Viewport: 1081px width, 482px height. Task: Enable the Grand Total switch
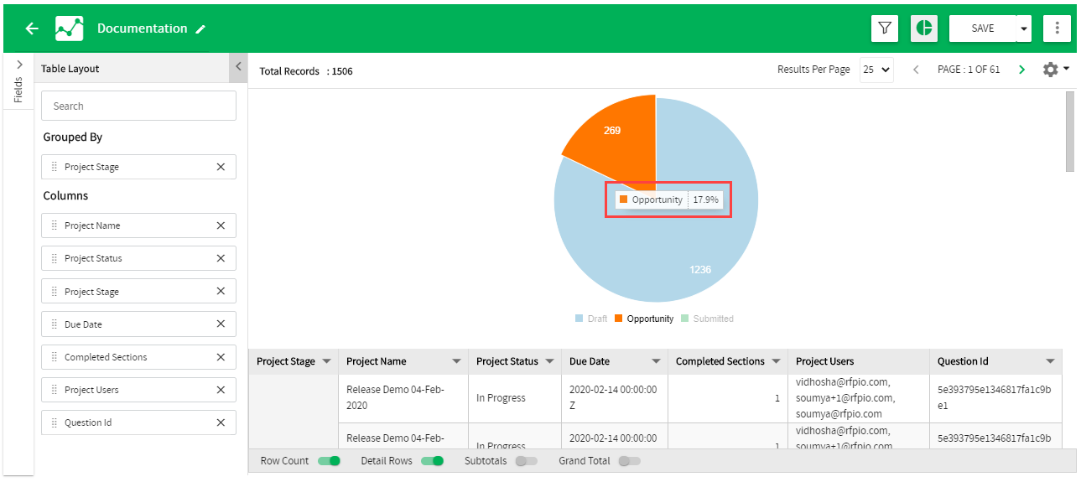pyautogui.click(x=629, y=461)
